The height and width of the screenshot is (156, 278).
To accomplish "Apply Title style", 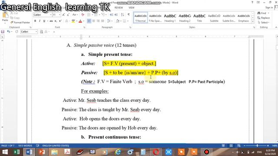I will click(199, 18).
